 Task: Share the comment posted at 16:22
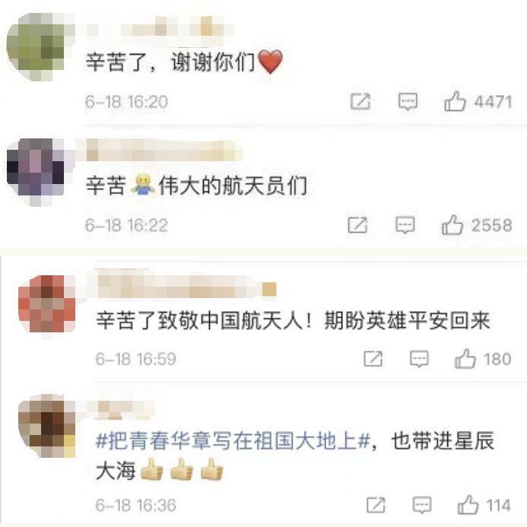pyautogui.click(x=357, y=225)
